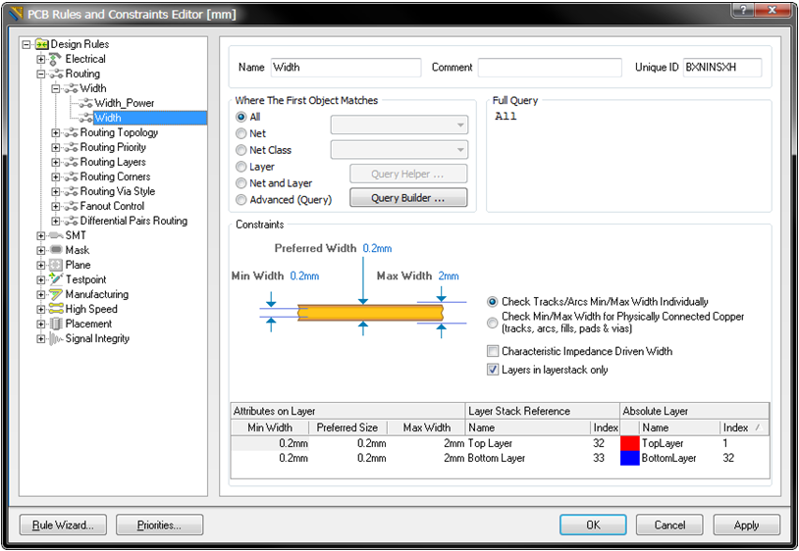Click the Unique ID field
799x551 pixels.
click(x=722, y=67)
